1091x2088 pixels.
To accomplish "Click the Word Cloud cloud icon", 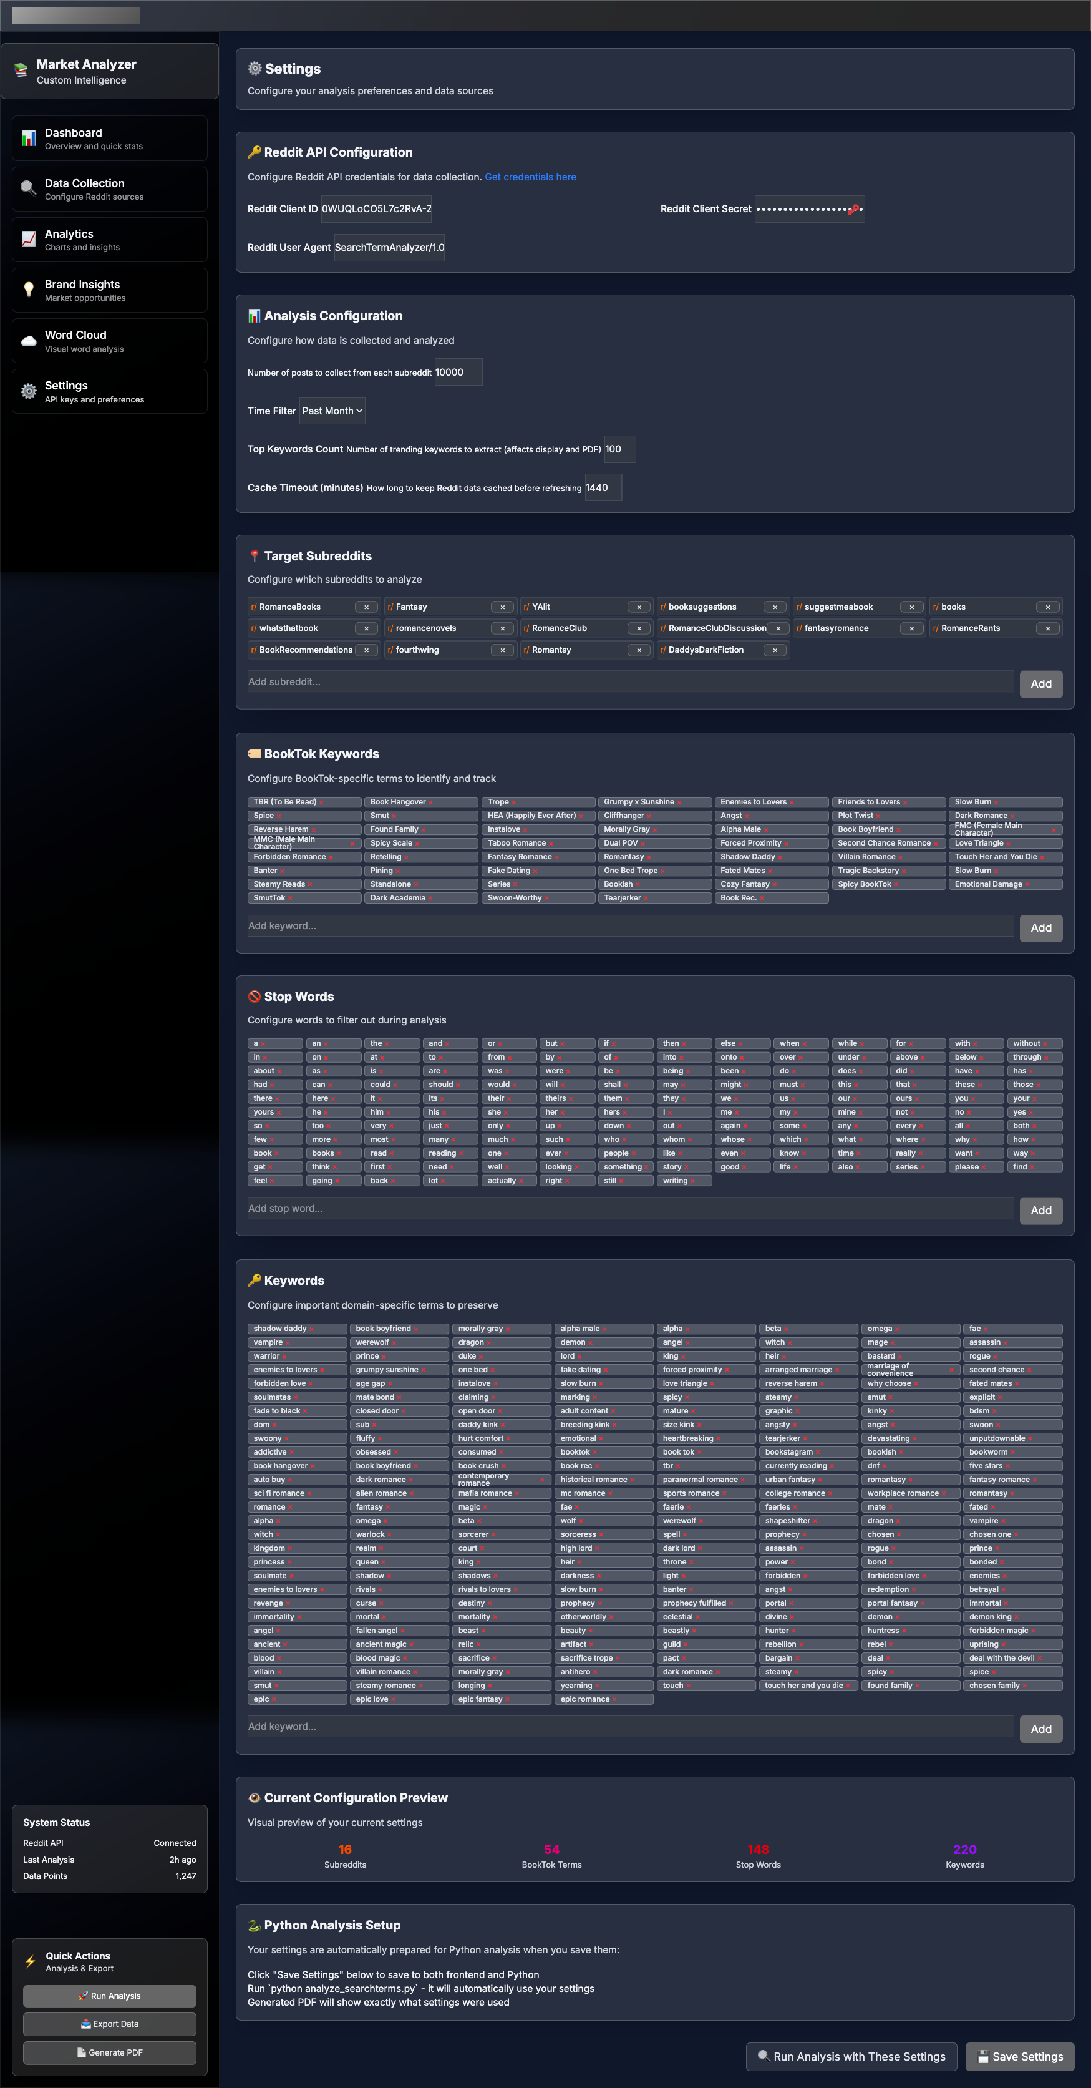I will (28, 341).
